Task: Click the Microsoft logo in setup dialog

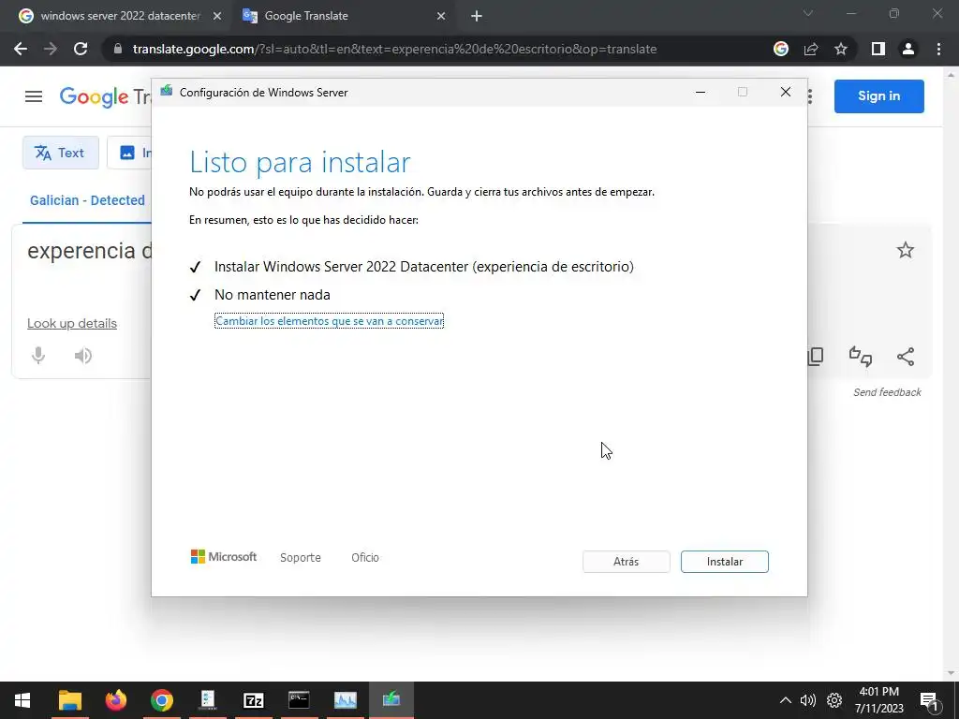Action: point(224,556)
